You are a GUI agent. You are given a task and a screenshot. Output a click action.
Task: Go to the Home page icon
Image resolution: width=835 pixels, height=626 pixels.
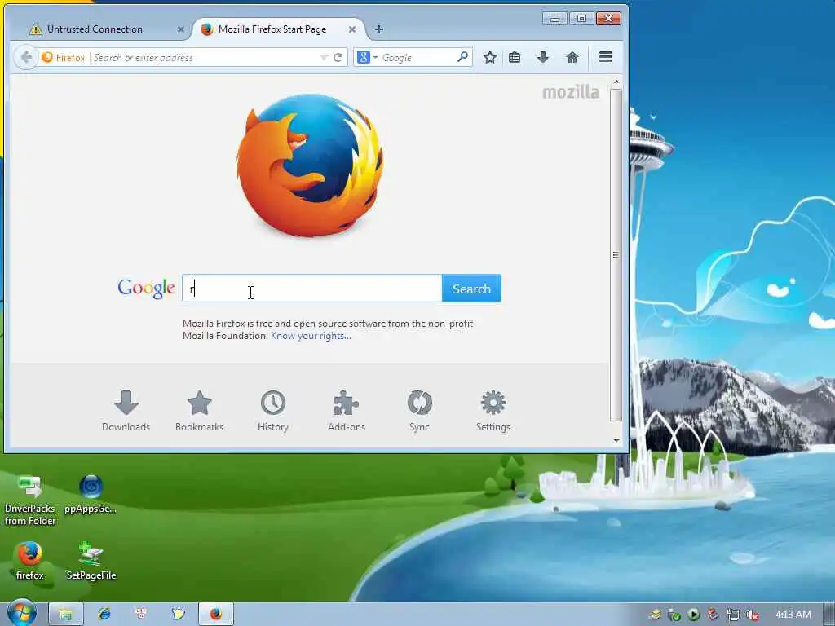pos(572,58)
